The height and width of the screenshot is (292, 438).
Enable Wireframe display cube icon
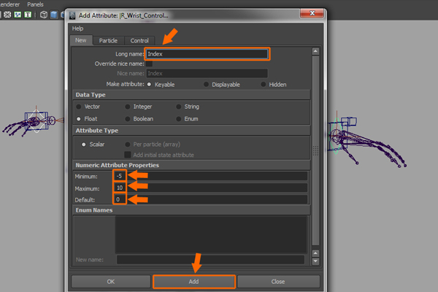44,15
